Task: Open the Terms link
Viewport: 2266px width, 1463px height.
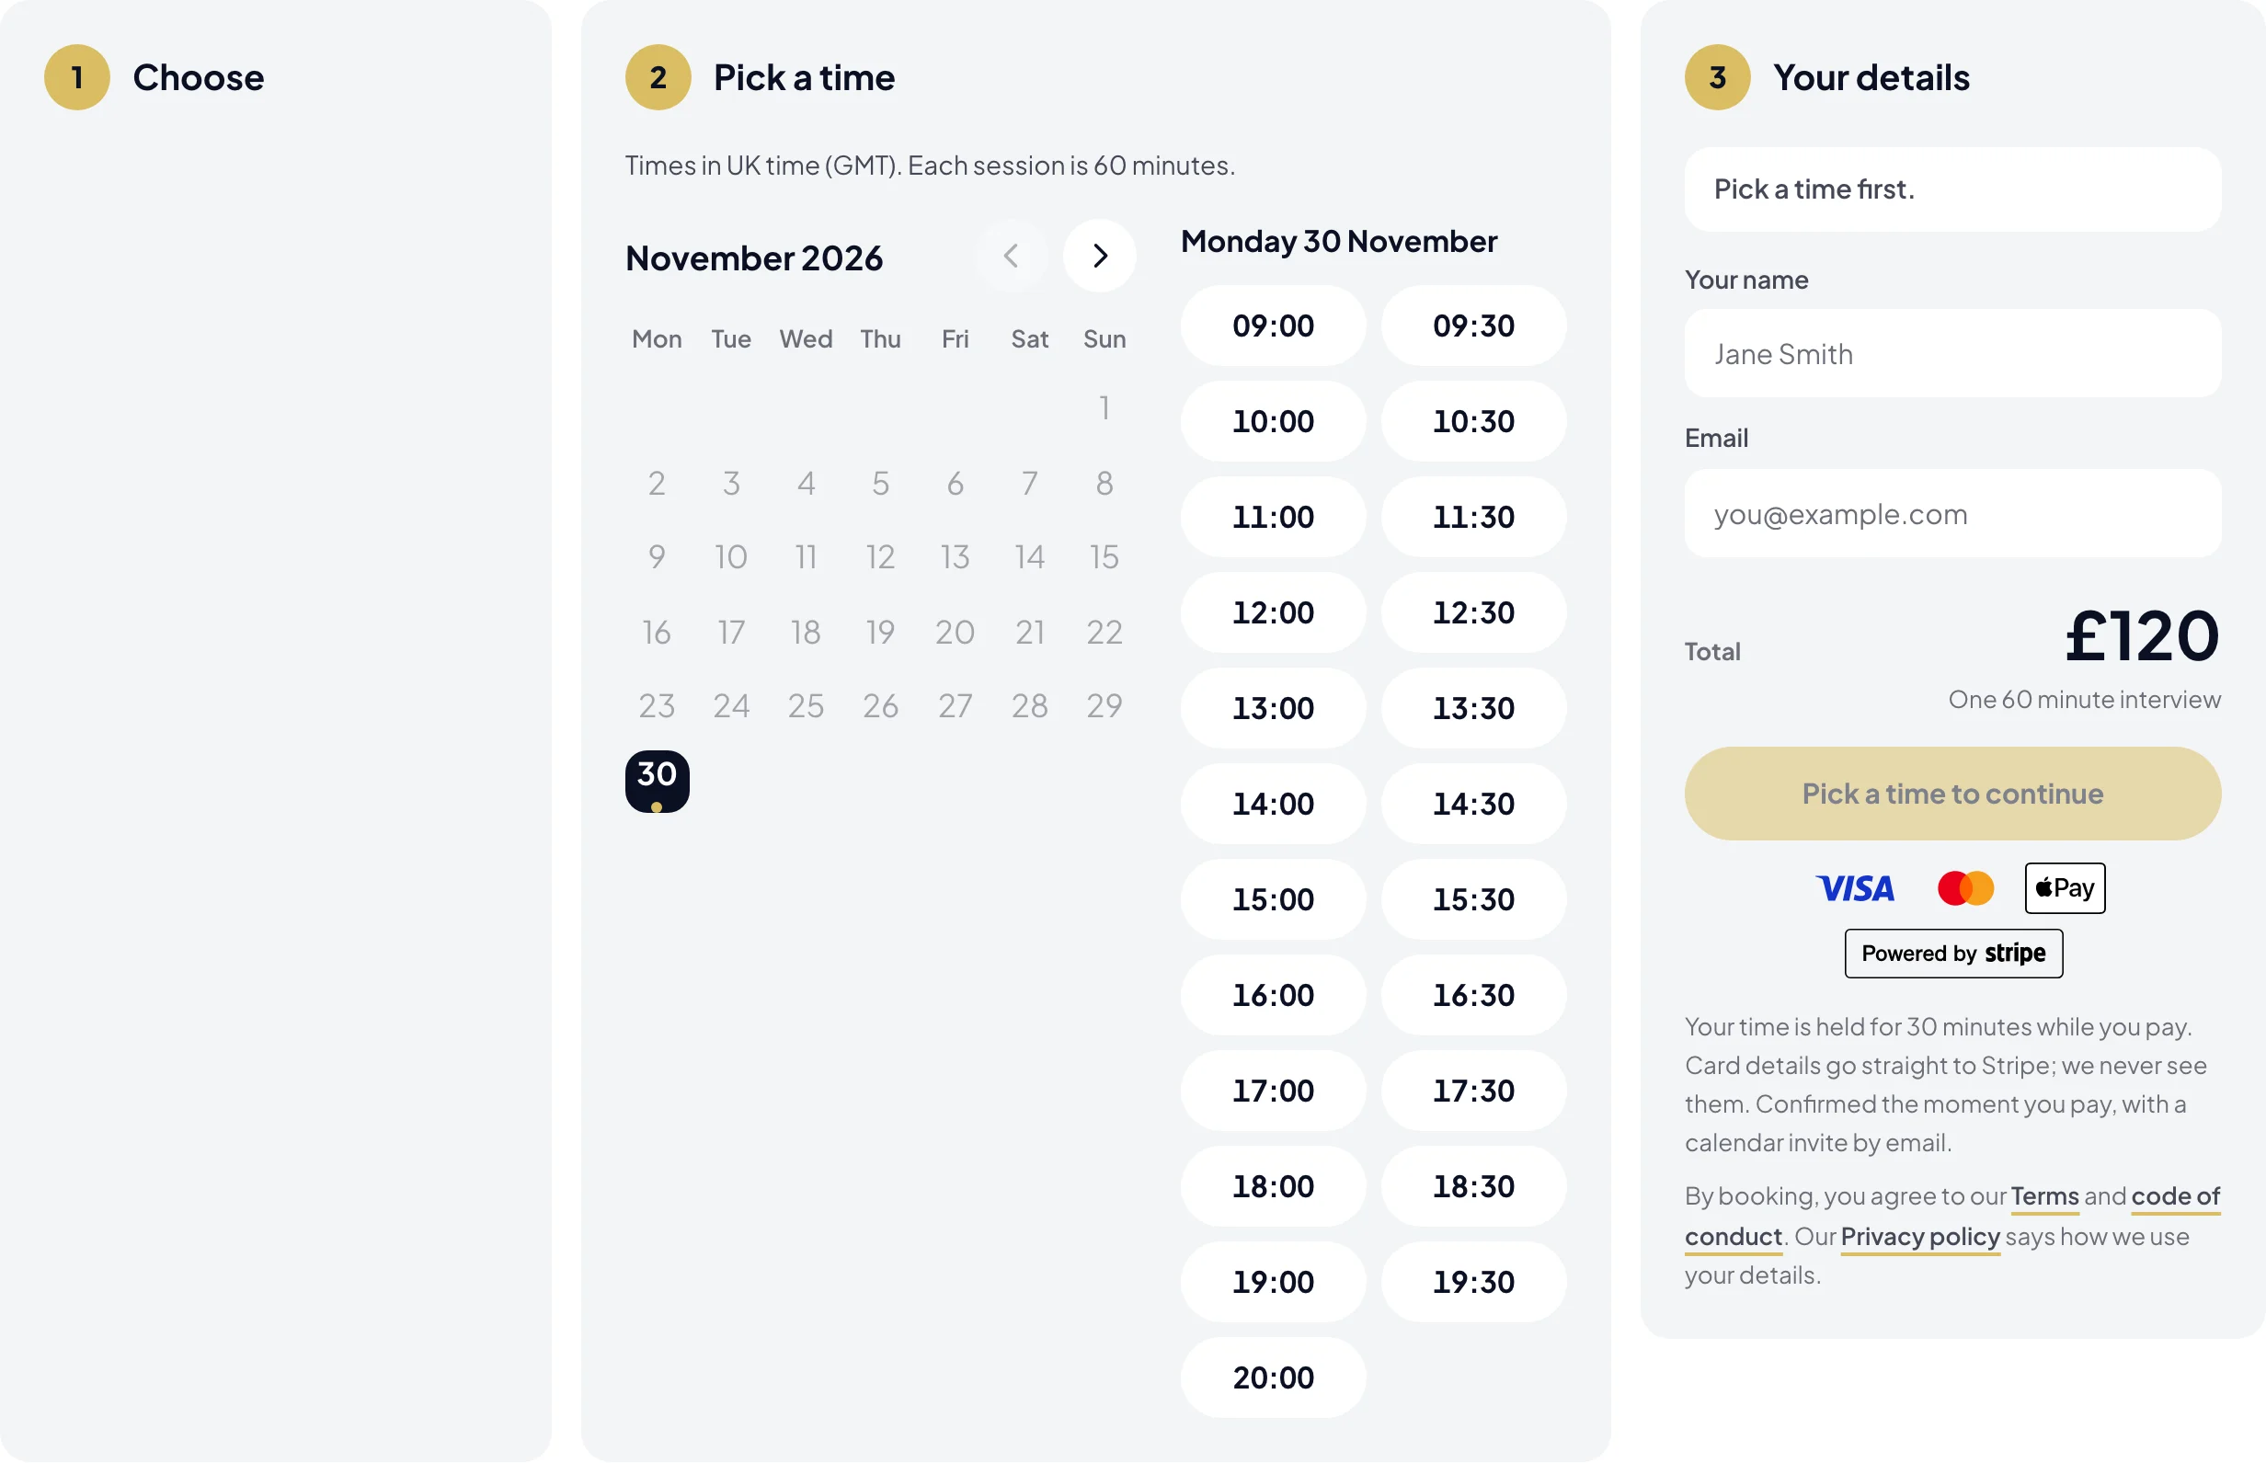Action: tap(2044, 1196)
